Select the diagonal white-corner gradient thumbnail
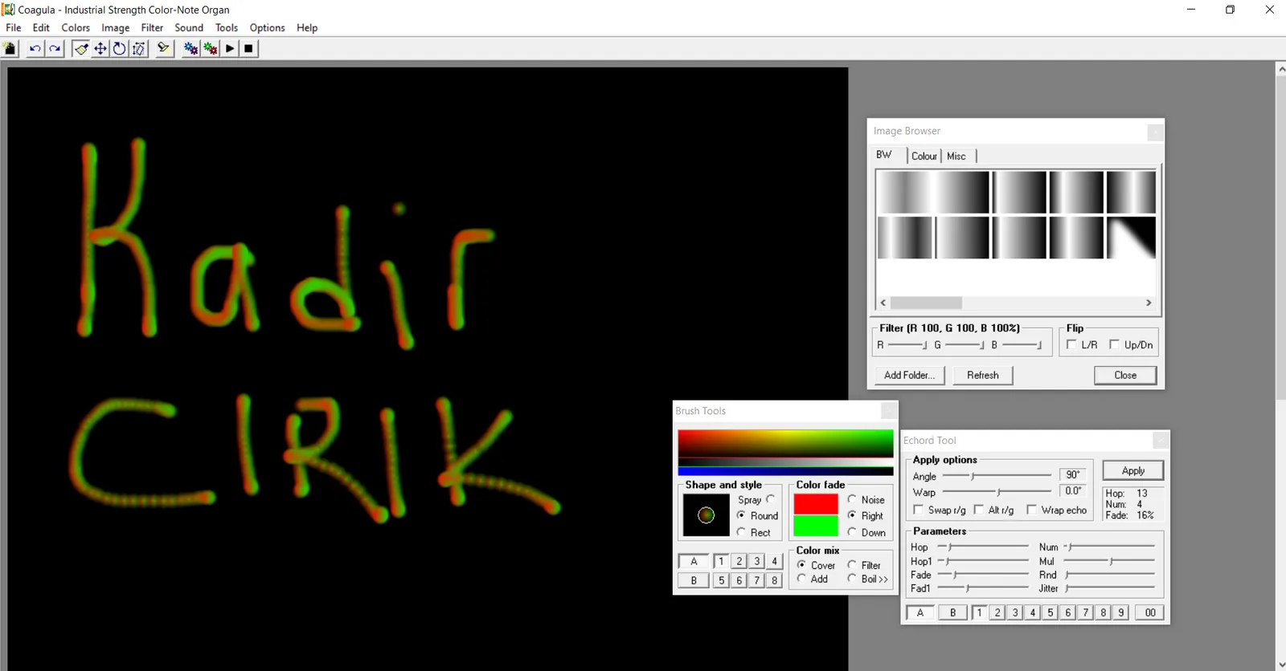 tap(1132, 238)
